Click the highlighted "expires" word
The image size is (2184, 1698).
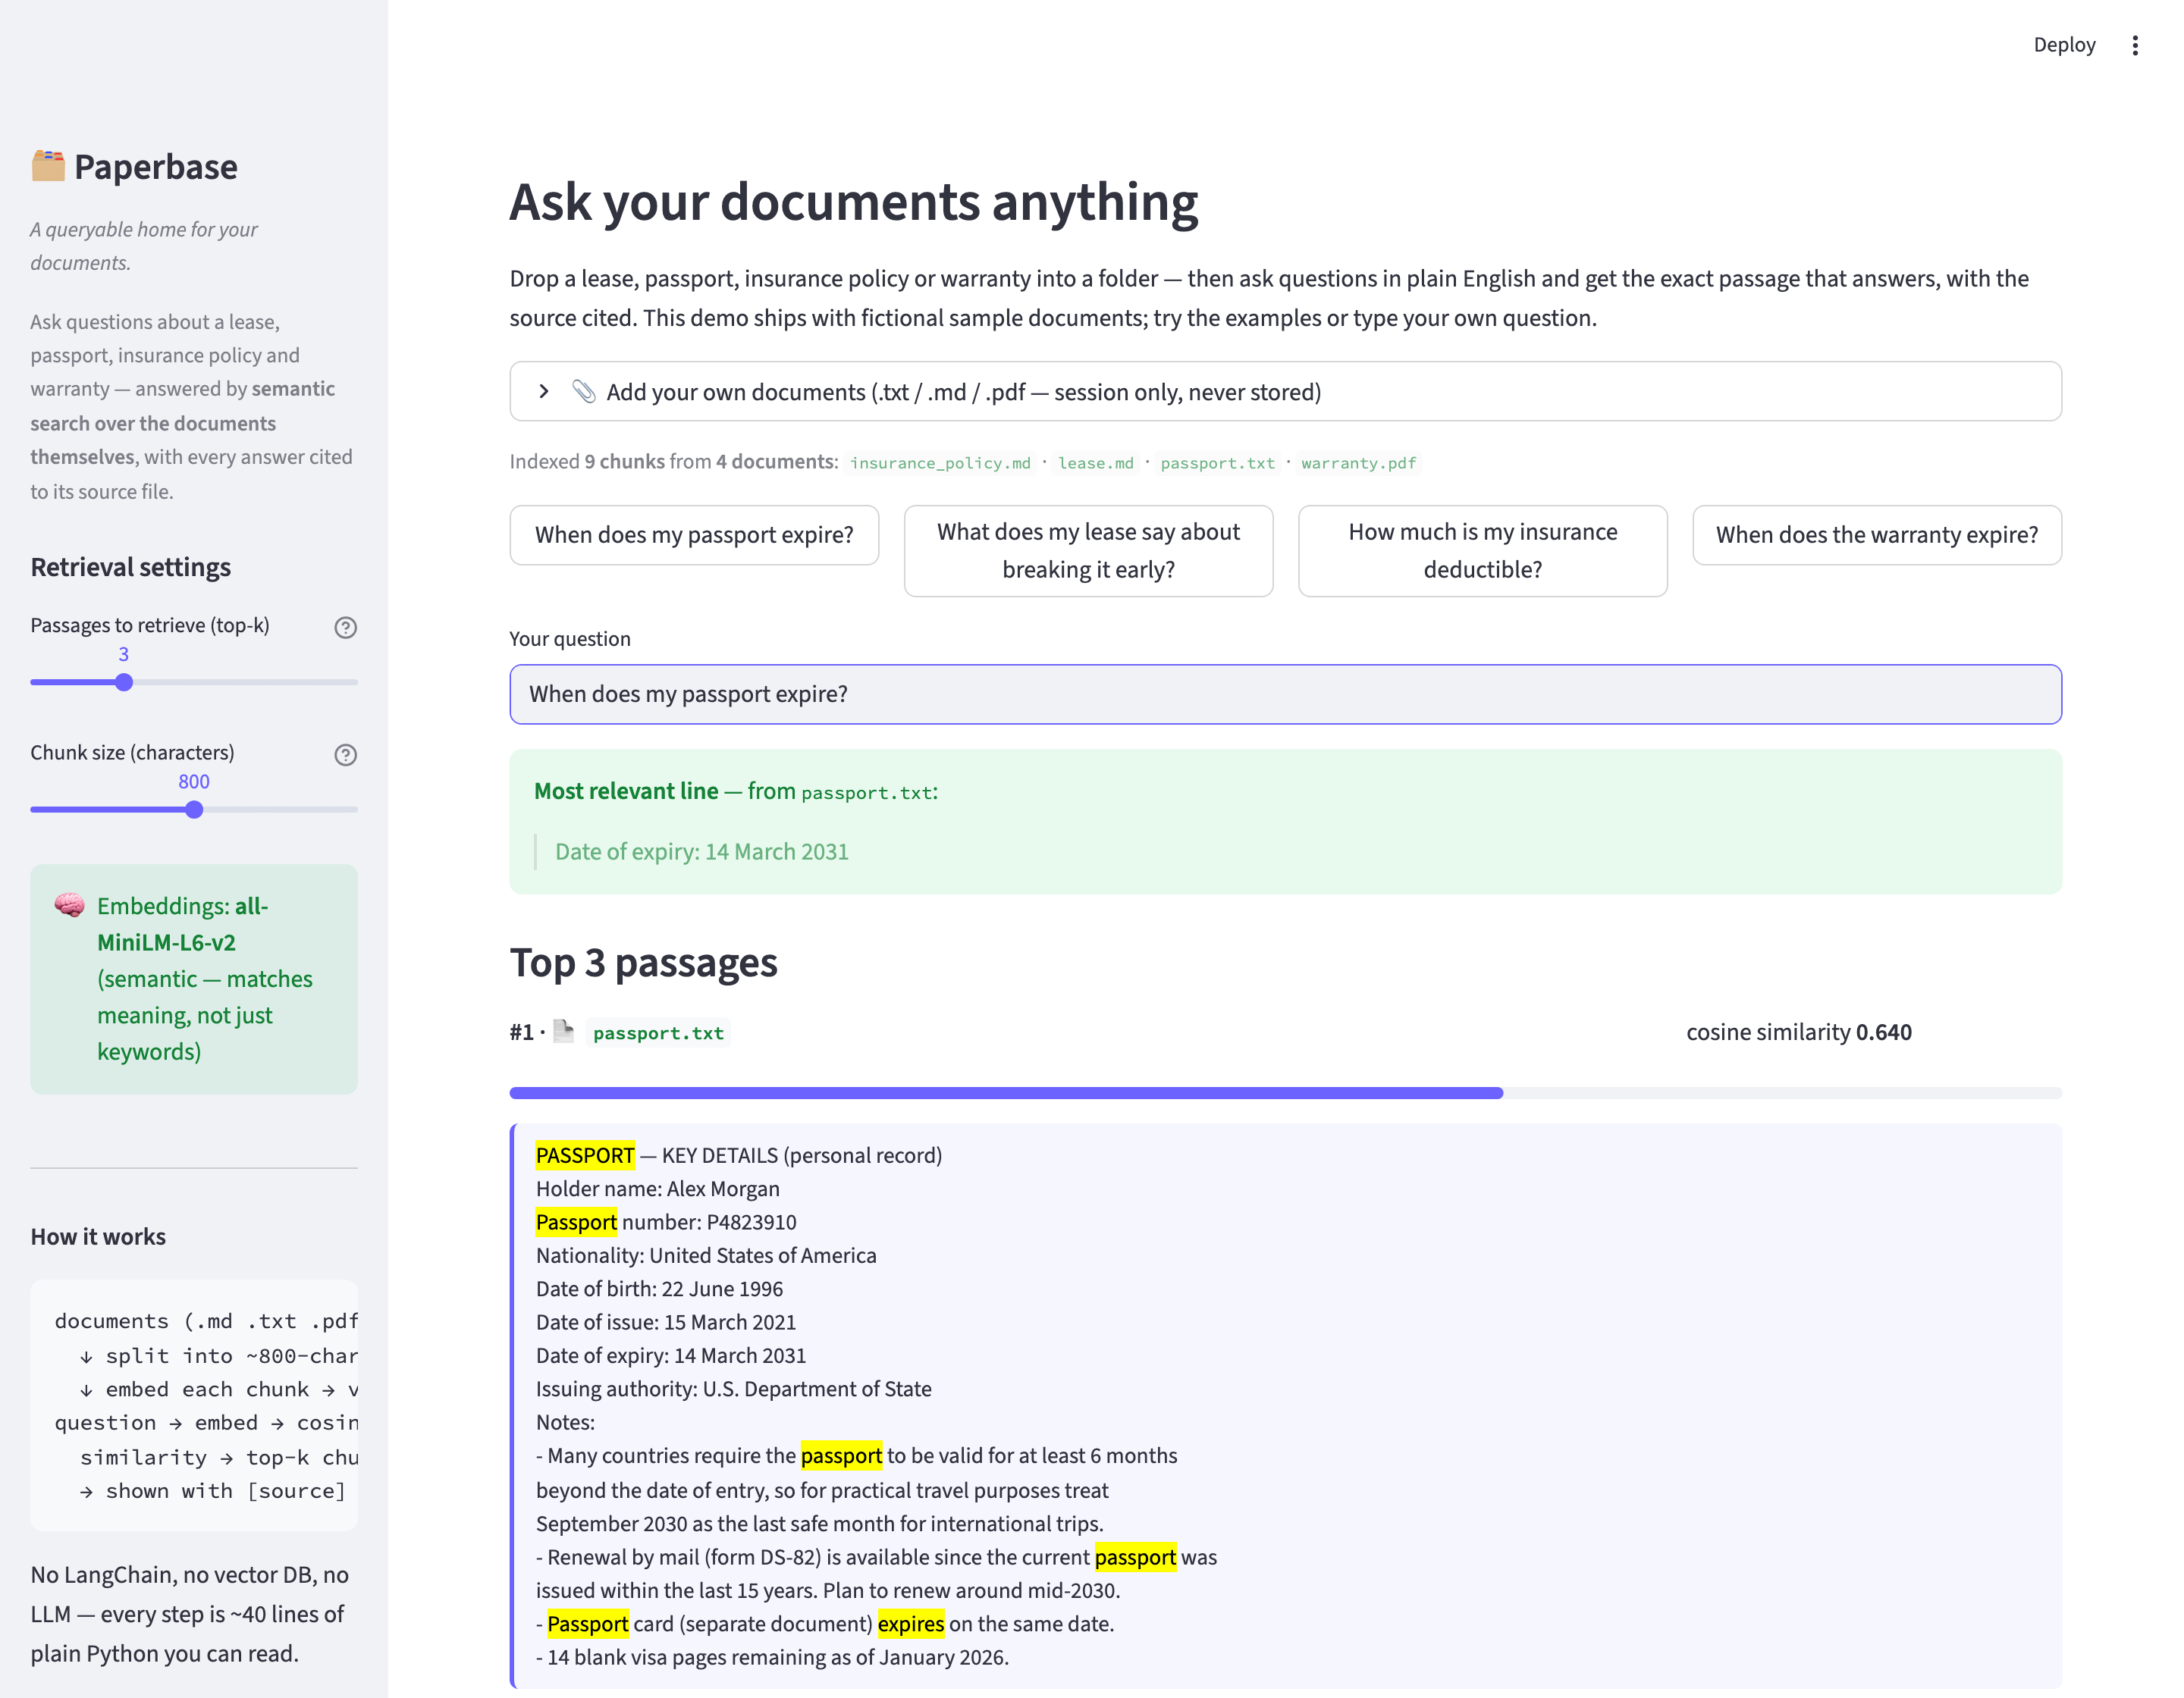coord(910,1624)
